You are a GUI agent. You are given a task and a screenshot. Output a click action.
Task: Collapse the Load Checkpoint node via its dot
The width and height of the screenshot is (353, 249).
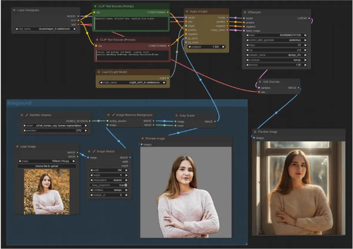tap(14, 10)
